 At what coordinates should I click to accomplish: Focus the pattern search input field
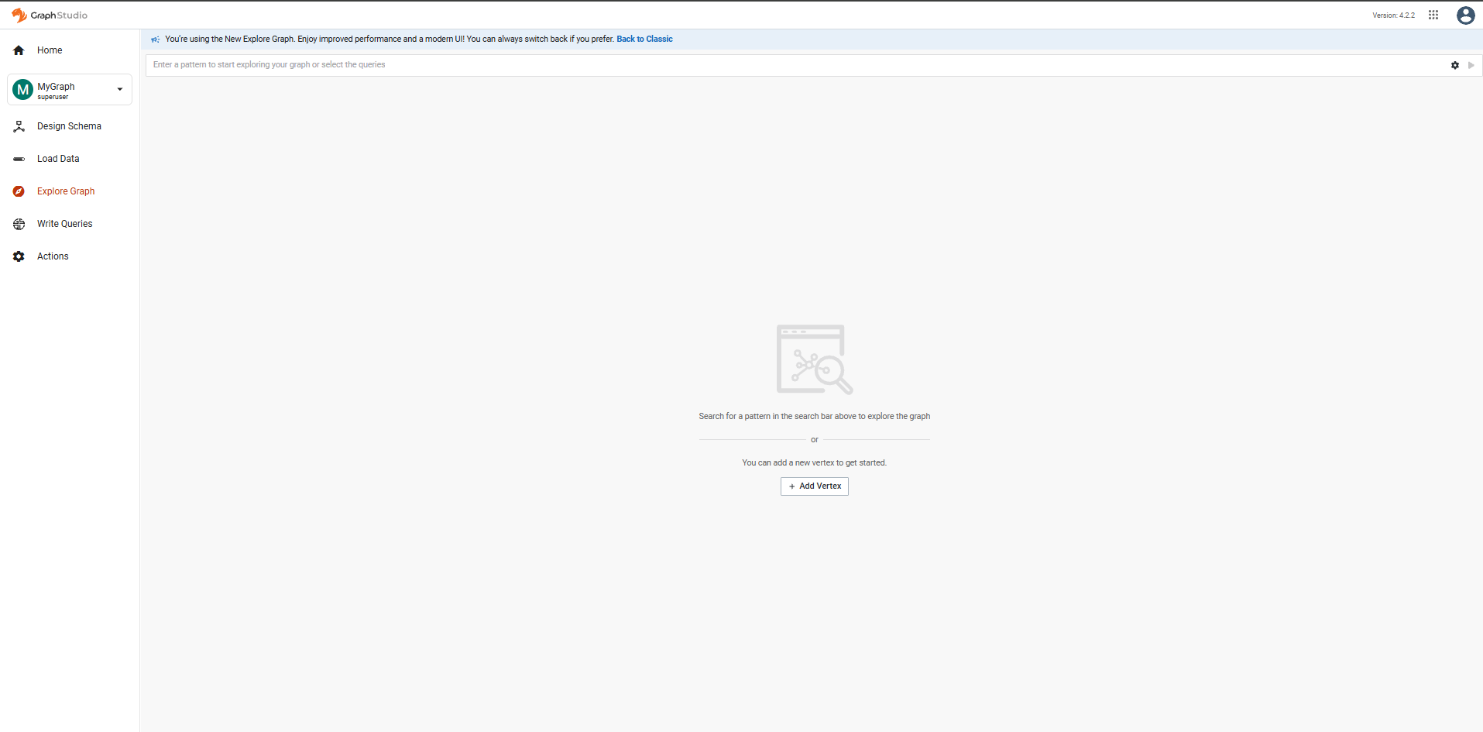click(x=796, y=65)
